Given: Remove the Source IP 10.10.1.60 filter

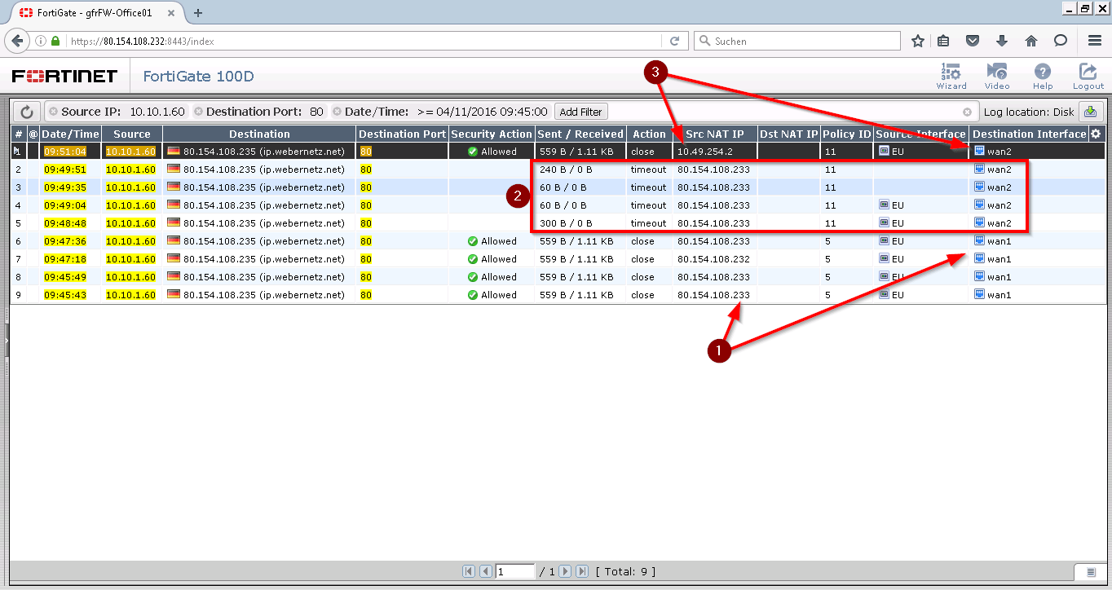Looking at the screenshot, I should 54,112.
